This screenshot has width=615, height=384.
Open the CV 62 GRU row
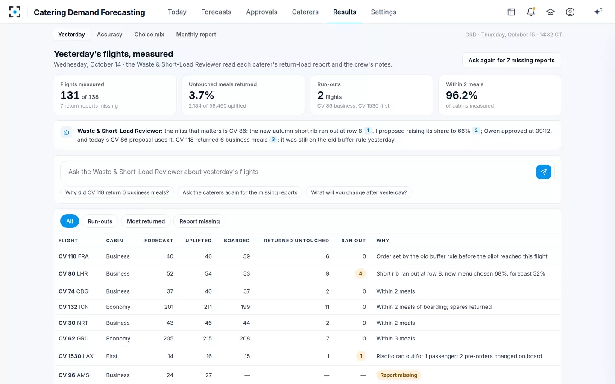(307, 338)
